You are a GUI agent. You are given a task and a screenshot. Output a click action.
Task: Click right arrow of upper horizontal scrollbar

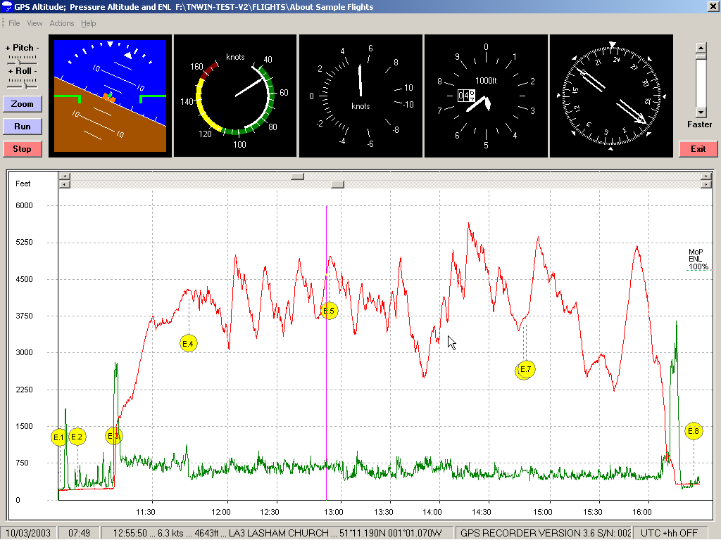706,176
